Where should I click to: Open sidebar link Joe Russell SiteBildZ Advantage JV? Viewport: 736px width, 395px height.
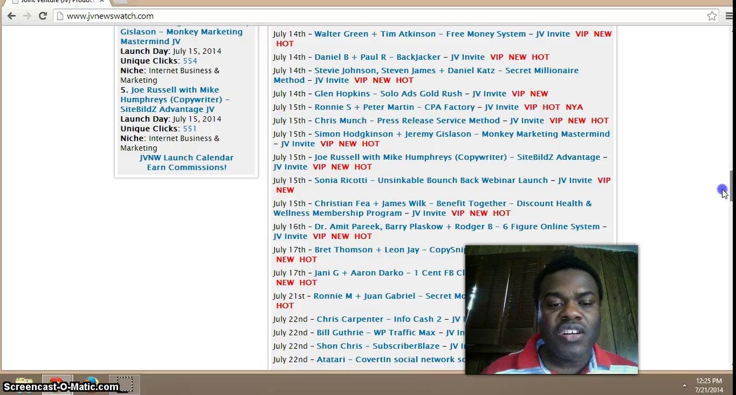[x=175, y=100]
